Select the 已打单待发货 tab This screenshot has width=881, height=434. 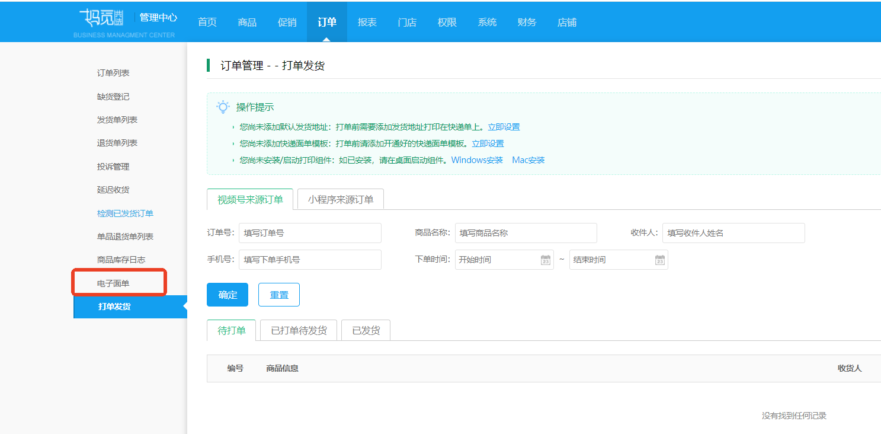coord(299,330)
